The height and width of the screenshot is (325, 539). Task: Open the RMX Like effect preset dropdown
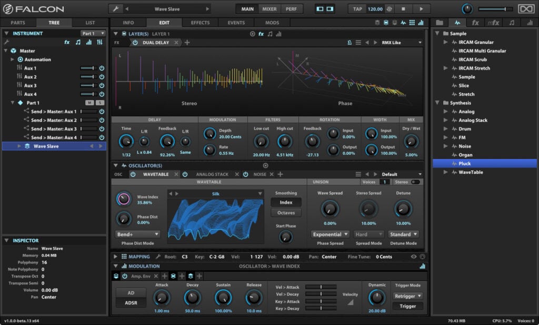point(402,43)
